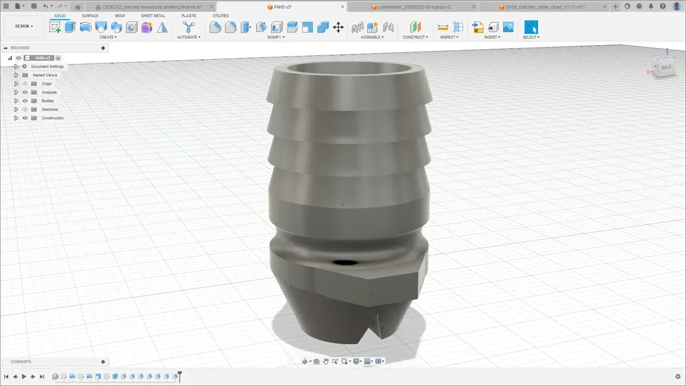Image resolution: width=686 pixels, height=386 pixels.
Task: Select the Offset Plane construct icon
Action: [x=415, y=27]
